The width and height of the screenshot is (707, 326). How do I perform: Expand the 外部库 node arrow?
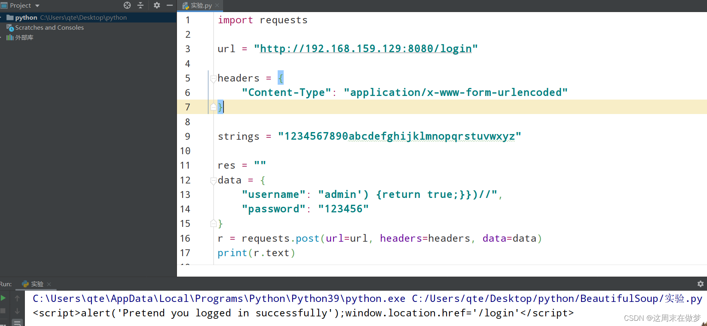(x=1, y=37)
